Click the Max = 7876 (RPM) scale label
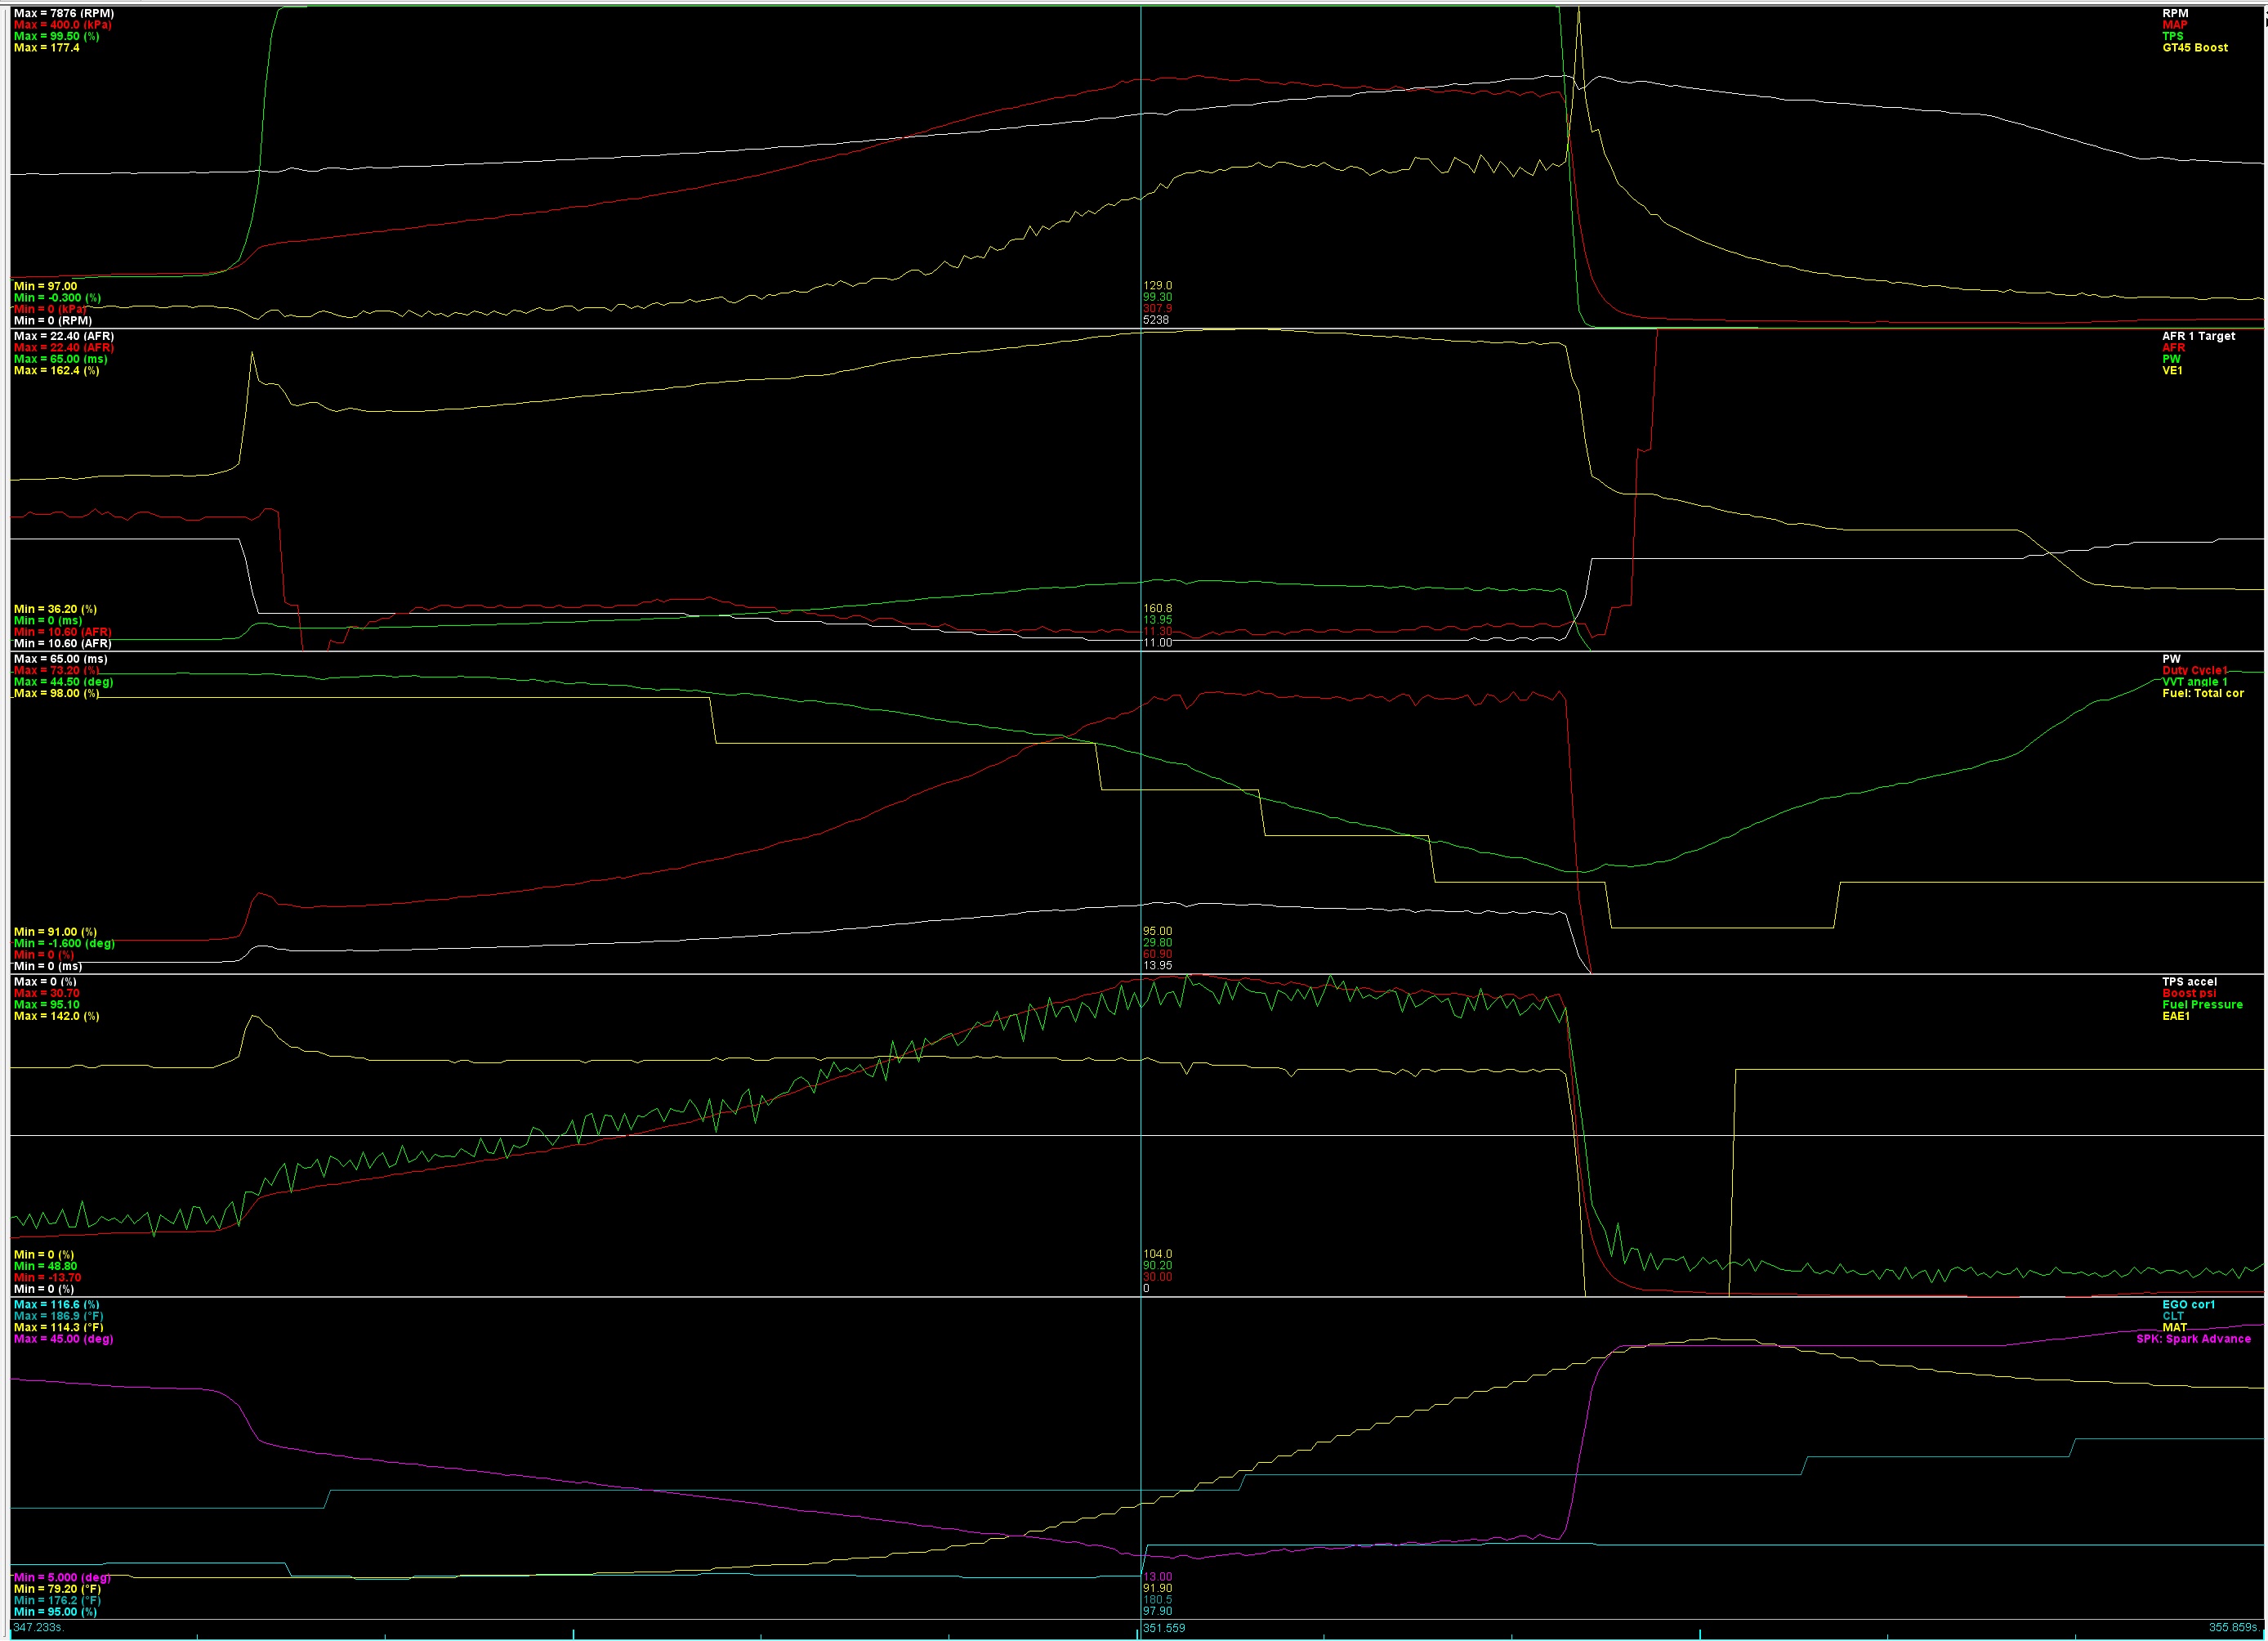 click(x=63, y=14)
